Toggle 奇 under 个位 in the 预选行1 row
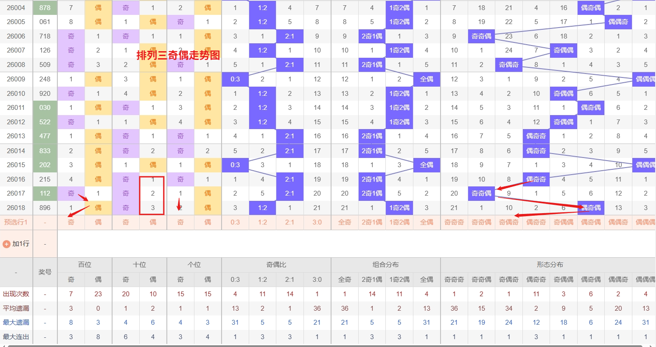Screen dimensions: 656x347 (x=180, y=222)
